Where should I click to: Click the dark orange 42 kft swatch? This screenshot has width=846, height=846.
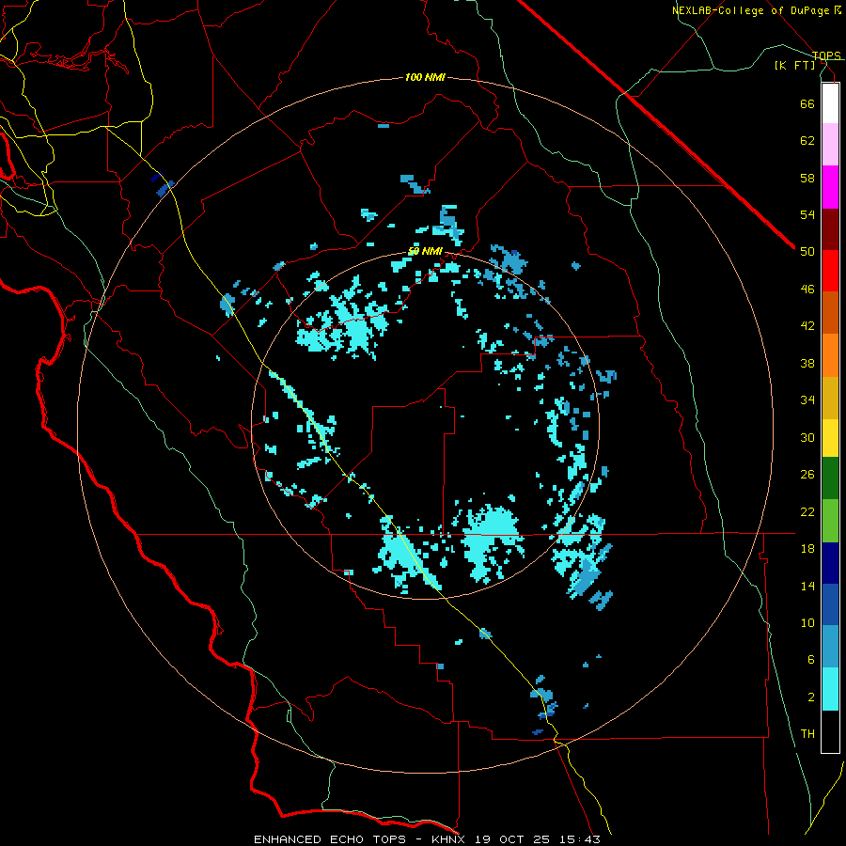[830, 312]
